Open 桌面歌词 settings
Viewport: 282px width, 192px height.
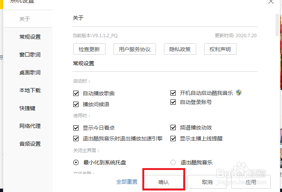[30, 72]
